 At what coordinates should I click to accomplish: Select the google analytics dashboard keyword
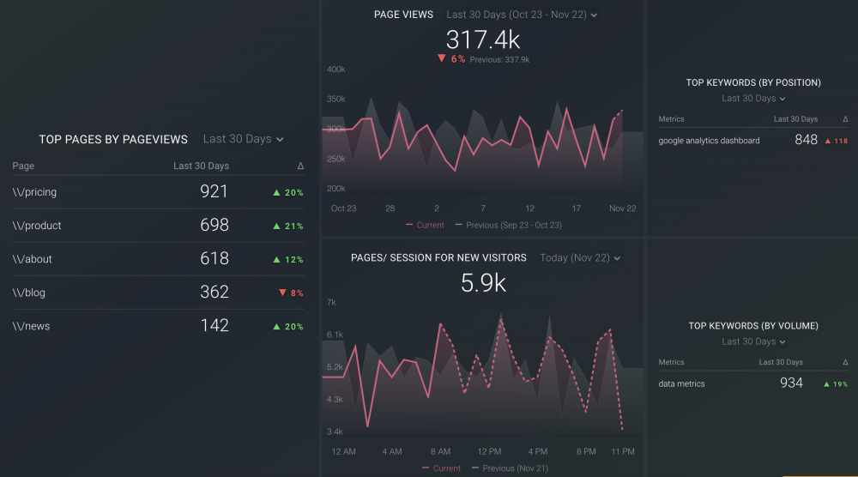[709, 141]
